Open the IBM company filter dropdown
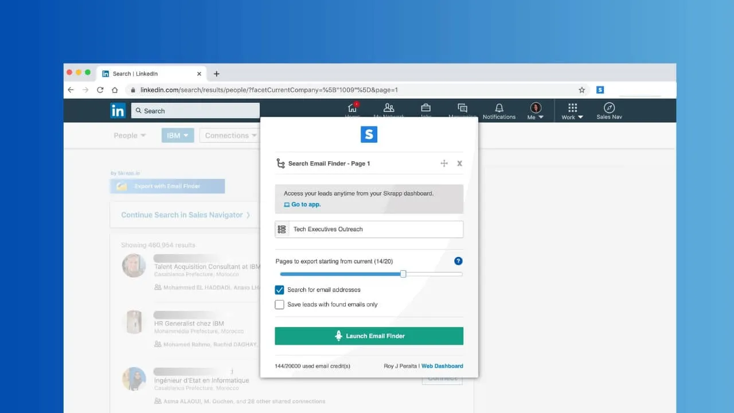734x413 pixels. (x=178, y=135)
